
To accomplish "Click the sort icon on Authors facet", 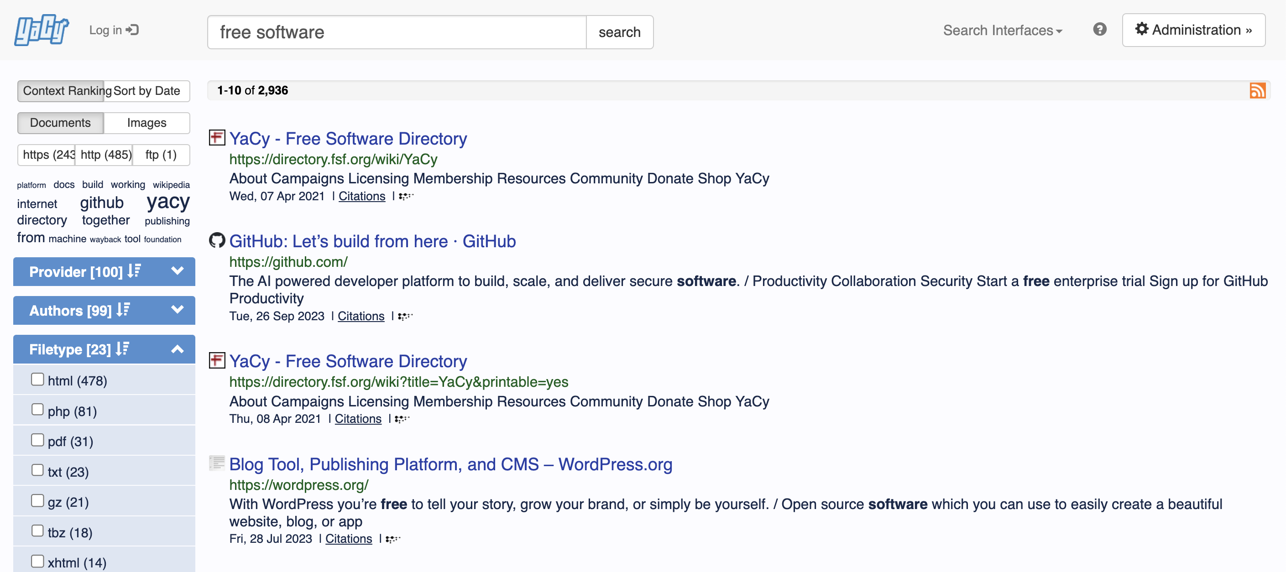I will click(x=123, y=310).
